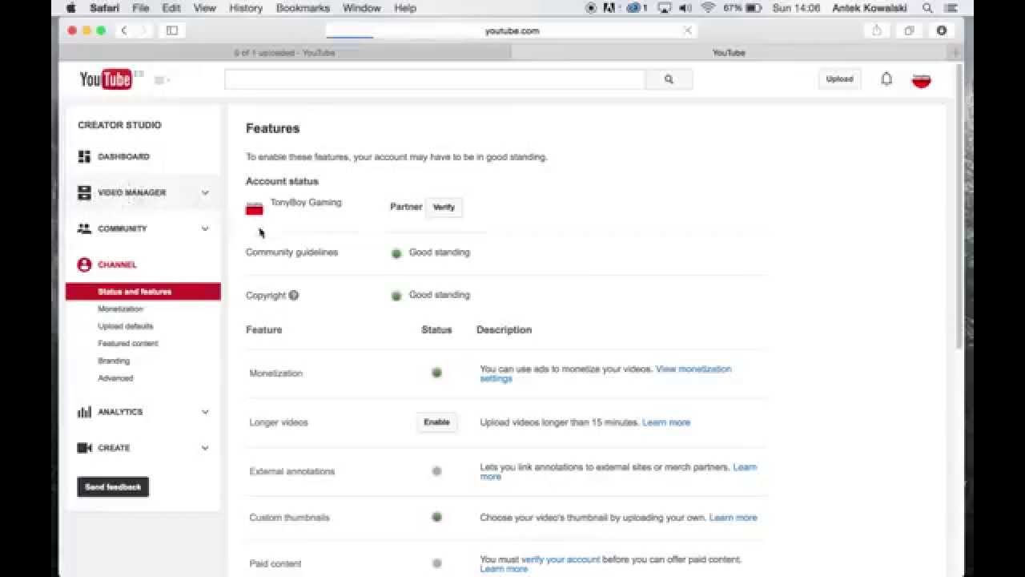This screenshot has width=1025, height=577.
Task: Click Learn more for Custom thumbnails
Action: 733,518
